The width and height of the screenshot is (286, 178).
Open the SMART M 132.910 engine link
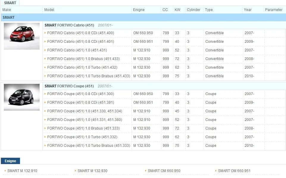22,171
